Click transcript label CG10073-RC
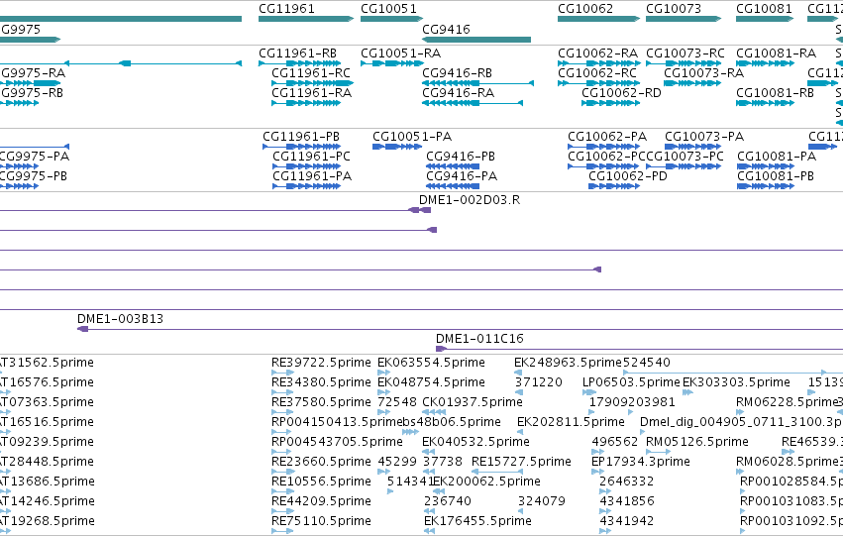Viewport: 843px width, 536px height. 685,54
